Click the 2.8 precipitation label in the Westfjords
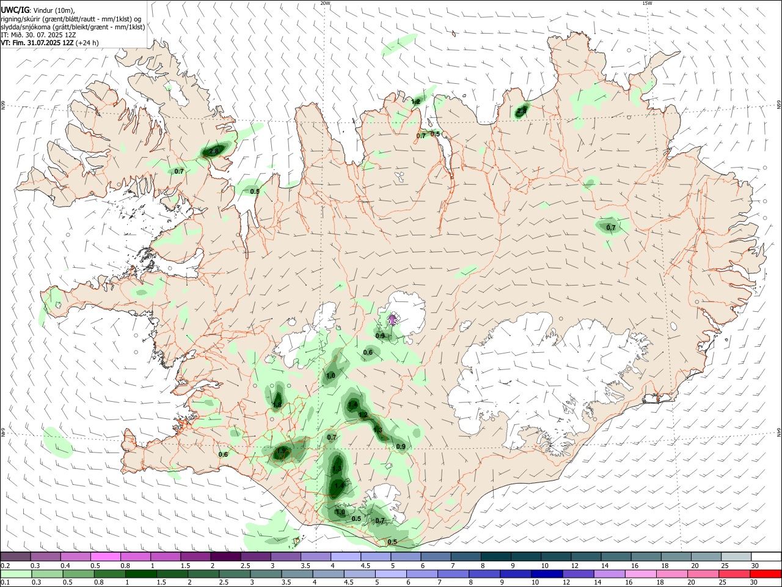 pos(214,151)
